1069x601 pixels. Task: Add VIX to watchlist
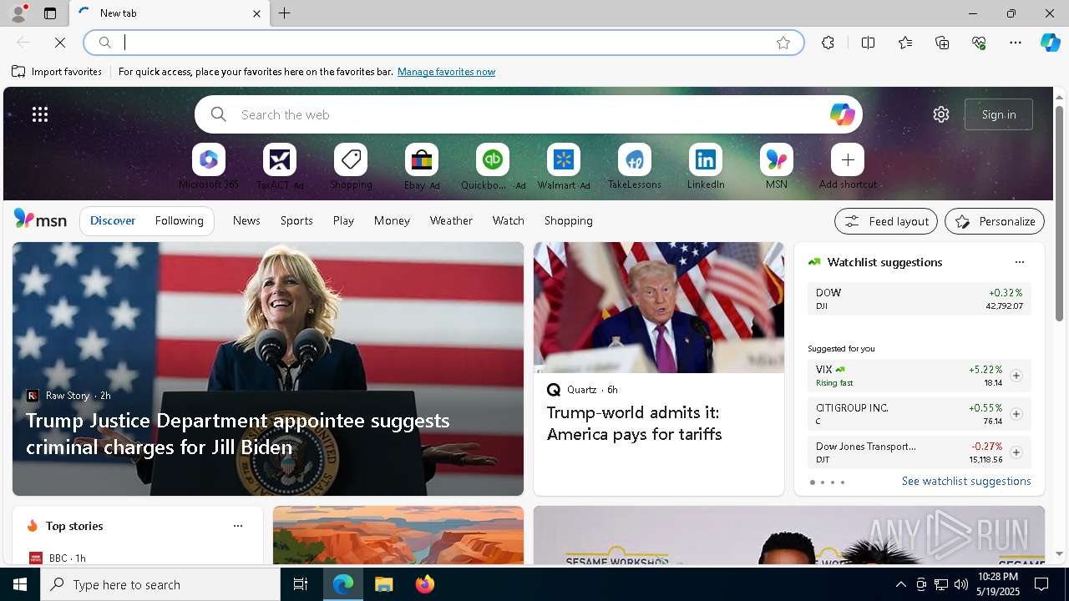(x=1016, y=376)
